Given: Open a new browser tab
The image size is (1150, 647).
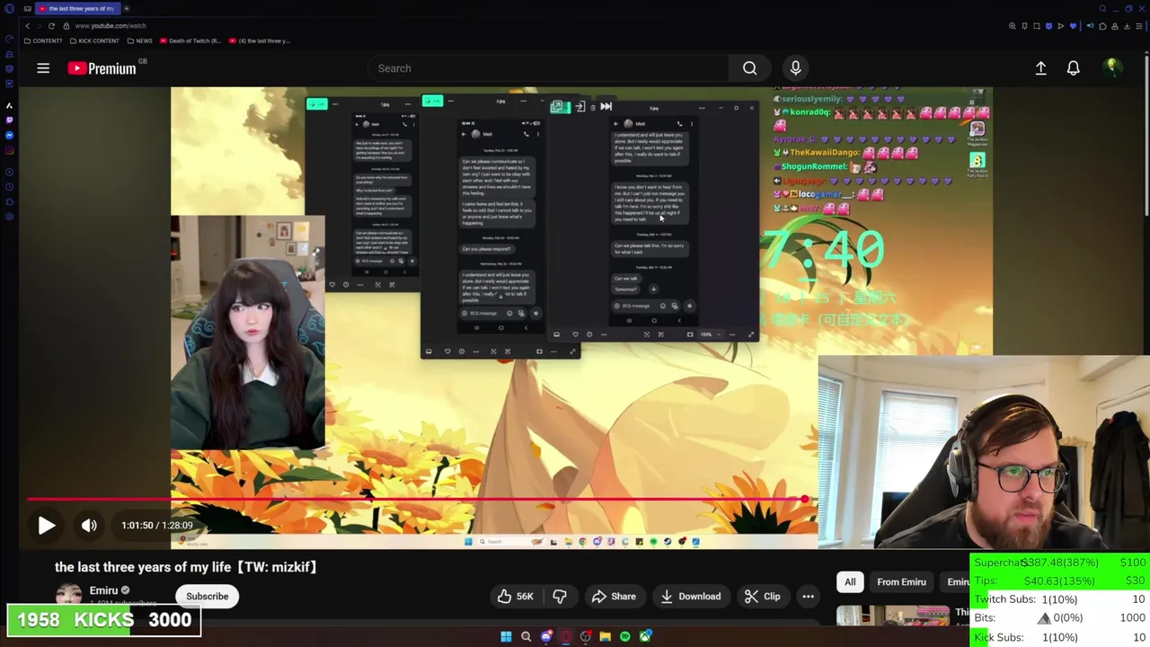Looking at the screenshot, I should (127, 8).
